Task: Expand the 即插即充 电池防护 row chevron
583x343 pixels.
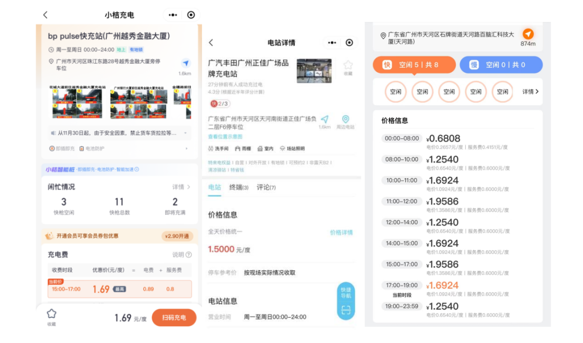Action: (x=187, y=148)
